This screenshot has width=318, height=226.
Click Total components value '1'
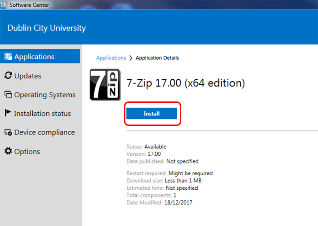coord(175,195)
